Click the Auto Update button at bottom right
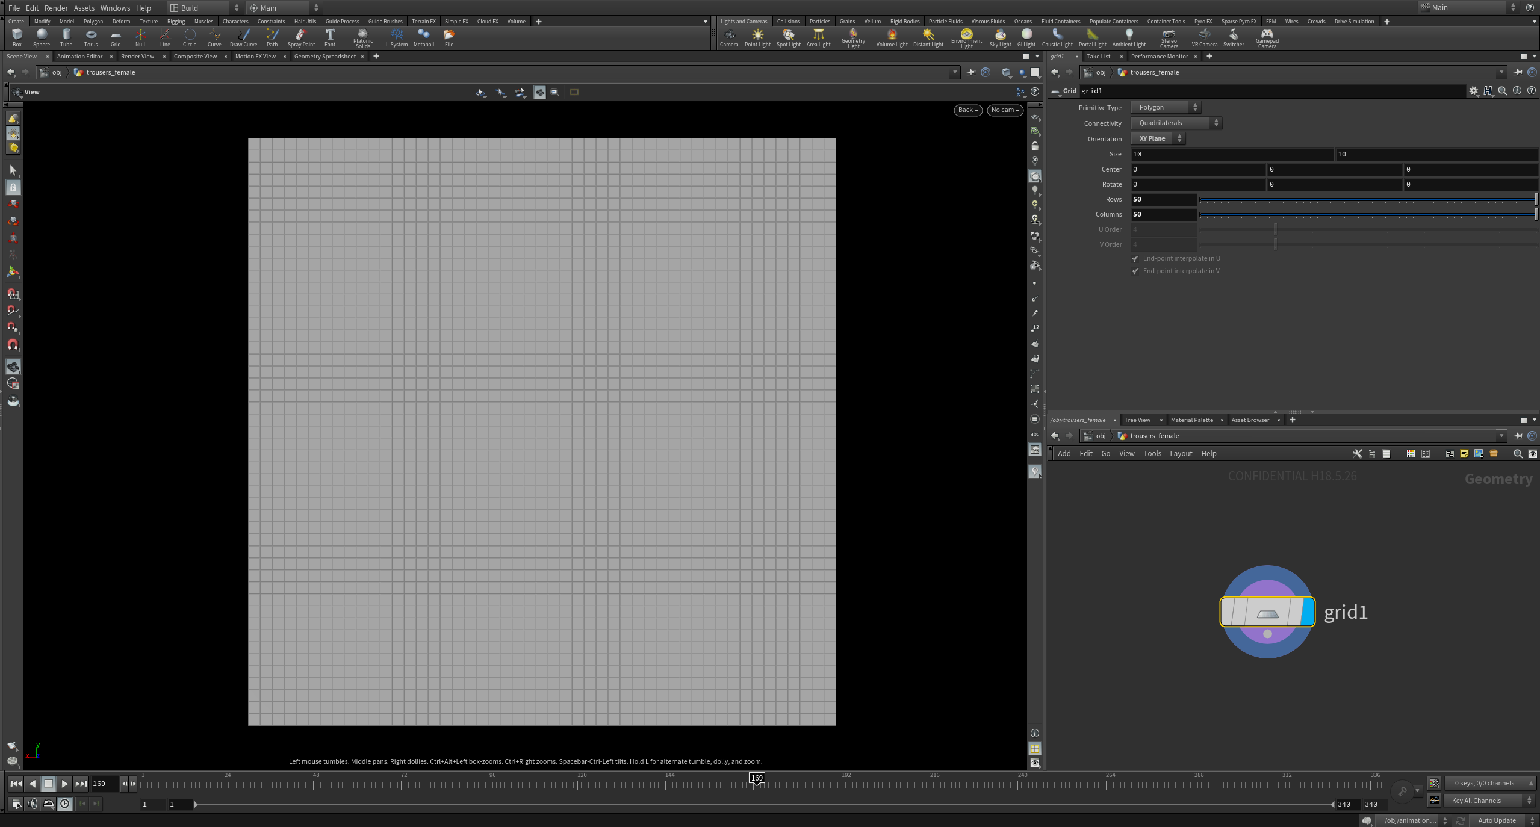The height and width of the screenshot is (827, 1540). (x=1497, y=820)
